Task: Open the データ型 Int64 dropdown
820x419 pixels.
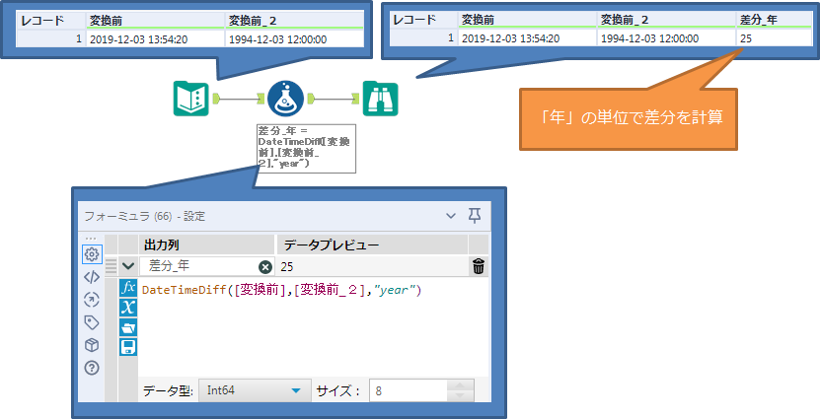Action: click(x=256, y=390)
